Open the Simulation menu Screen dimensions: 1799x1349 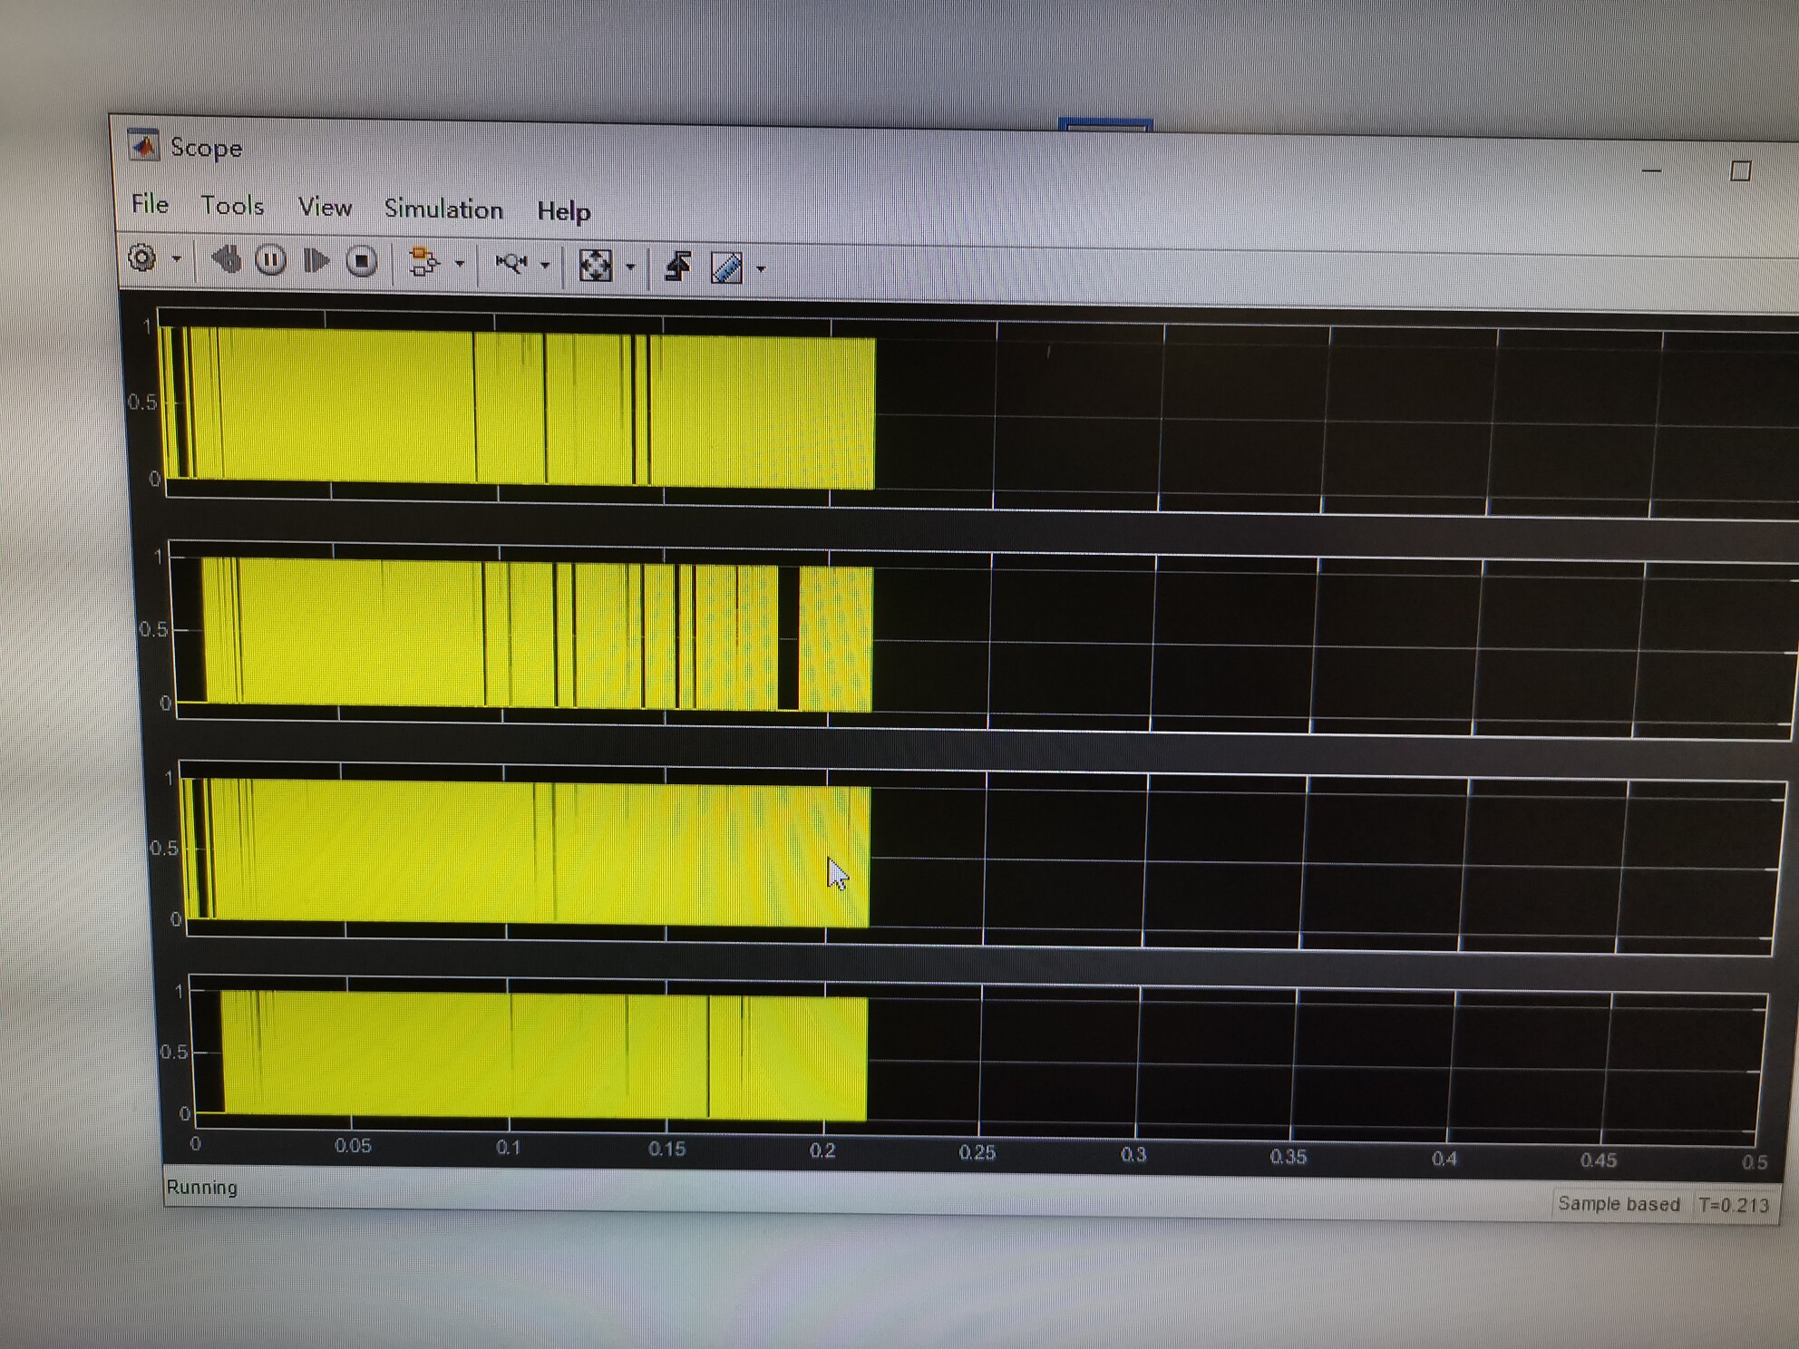coord(443,209)
